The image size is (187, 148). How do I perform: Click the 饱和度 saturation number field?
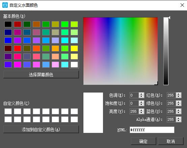tap(134, 103)
